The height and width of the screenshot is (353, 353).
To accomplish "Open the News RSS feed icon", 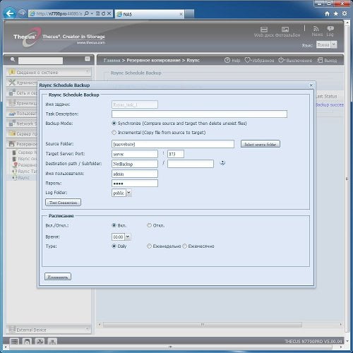I will [316, 29].
